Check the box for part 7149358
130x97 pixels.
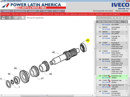tap(97, 36)
